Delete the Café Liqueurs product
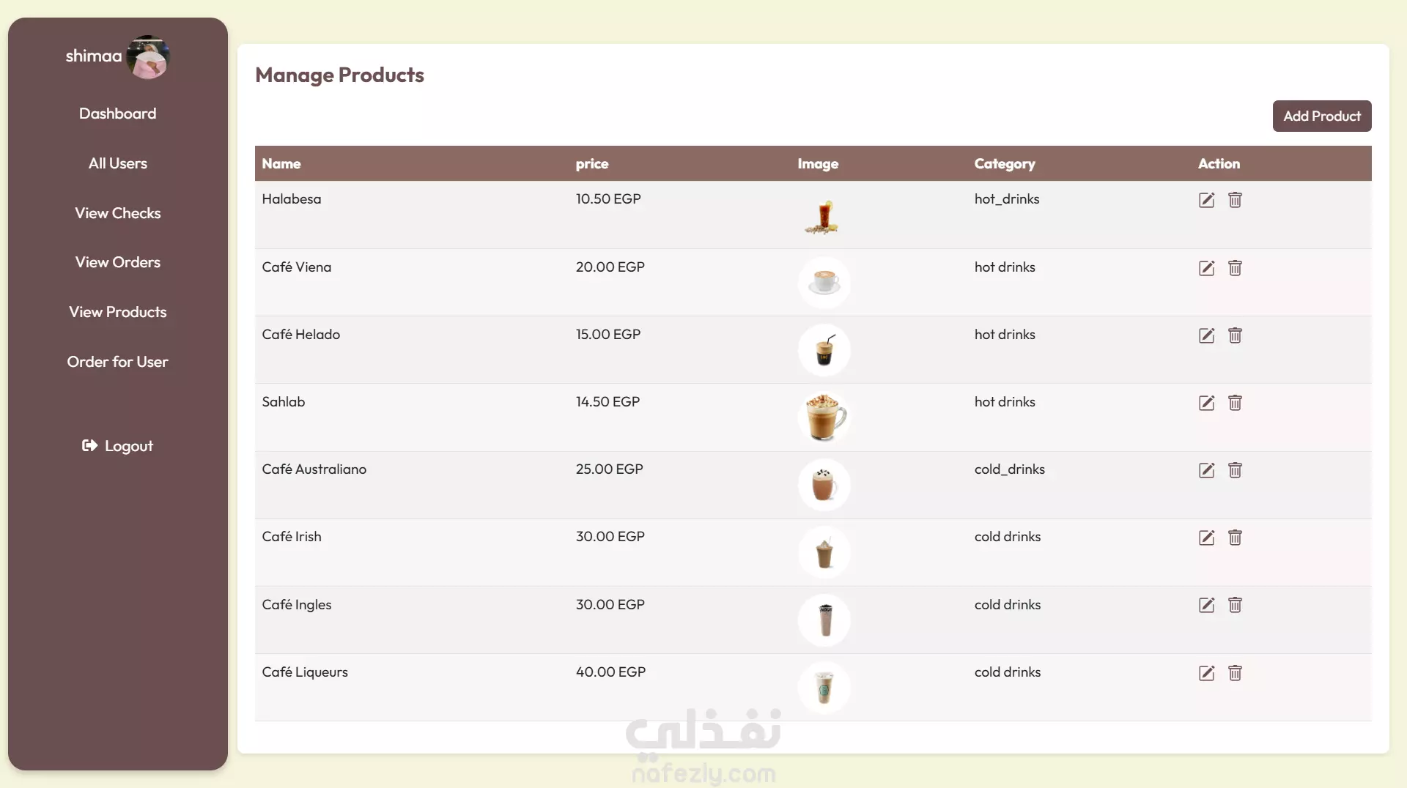The height and width of the screenshot is (788, 1407). [1235, 673]
